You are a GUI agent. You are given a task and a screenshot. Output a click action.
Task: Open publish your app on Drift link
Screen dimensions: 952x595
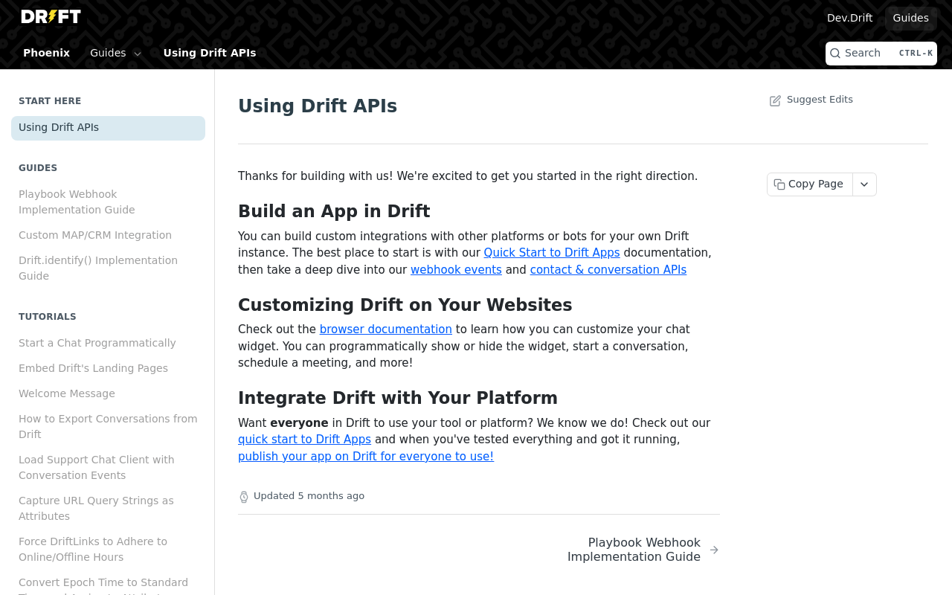[x=366, y=457]
